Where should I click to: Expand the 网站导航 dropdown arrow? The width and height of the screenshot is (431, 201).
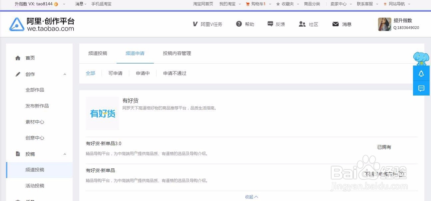pyautogui.click(x=409, y=4)
